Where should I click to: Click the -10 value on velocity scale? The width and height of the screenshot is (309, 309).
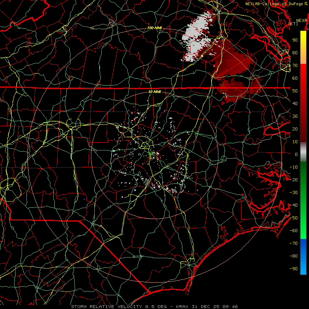294,167
